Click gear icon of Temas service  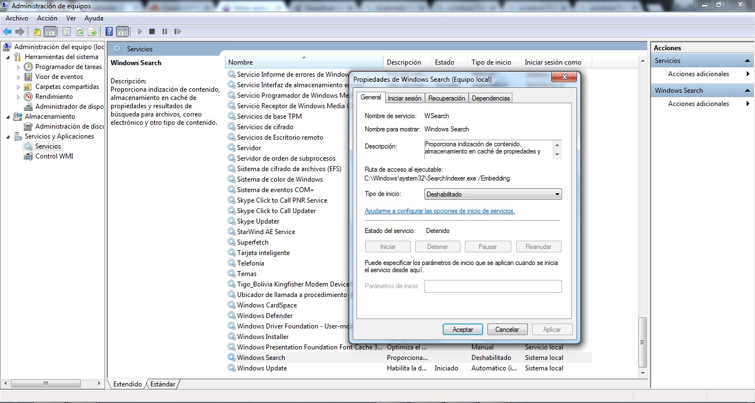pyautogui.click(x=232, y=274)
